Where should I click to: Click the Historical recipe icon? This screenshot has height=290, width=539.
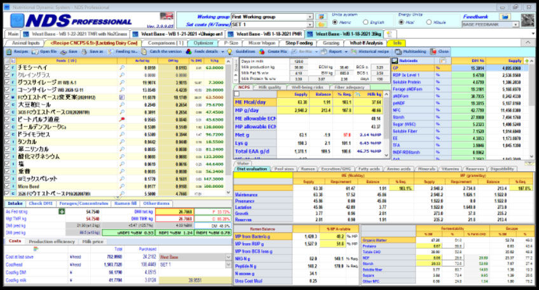[x=353, y=51]
